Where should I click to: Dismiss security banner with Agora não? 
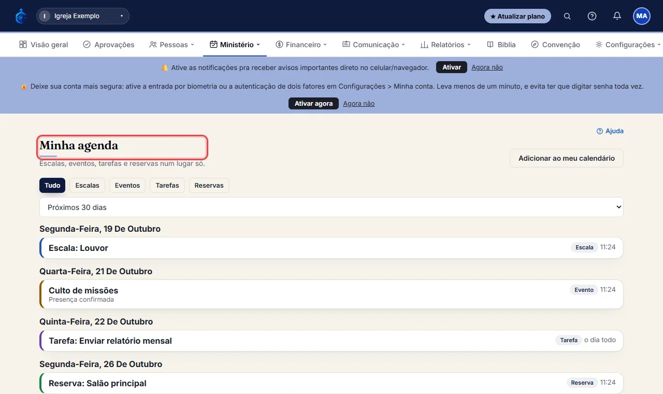pos(358,104)
